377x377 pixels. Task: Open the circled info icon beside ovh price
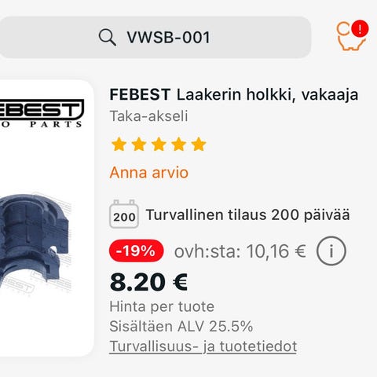coord(331,251)
